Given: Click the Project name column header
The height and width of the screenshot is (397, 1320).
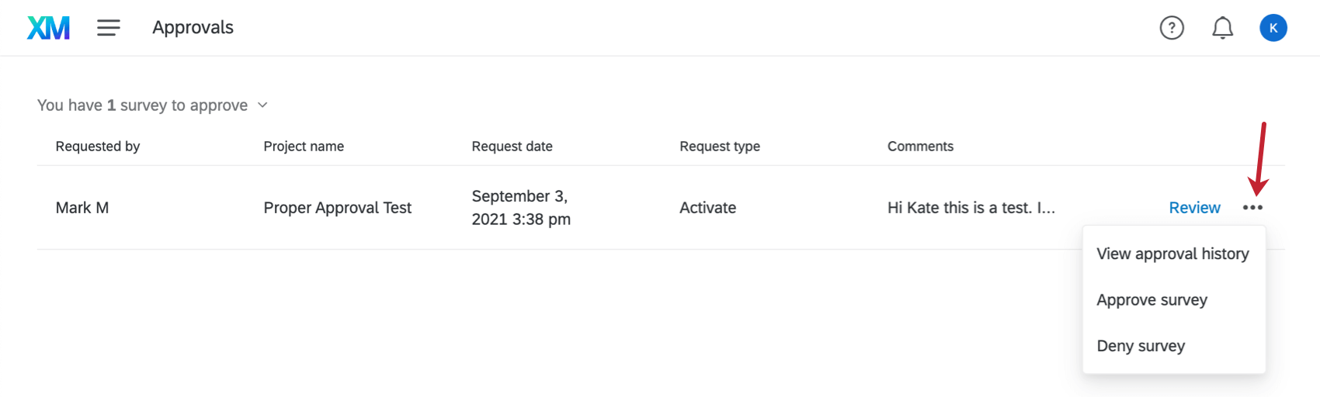Looking at the screenshot, I should pos(304,147).
